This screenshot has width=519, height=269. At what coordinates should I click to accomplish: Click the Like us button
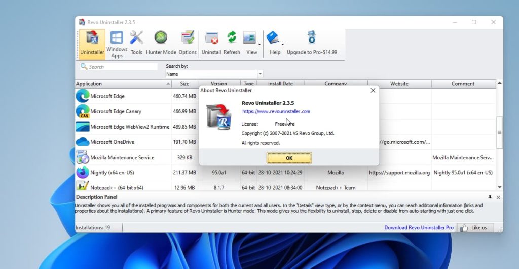pos(474,228)
